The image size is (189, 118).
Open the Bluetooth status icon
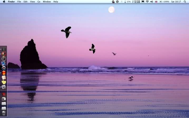[x=122, y=2]
